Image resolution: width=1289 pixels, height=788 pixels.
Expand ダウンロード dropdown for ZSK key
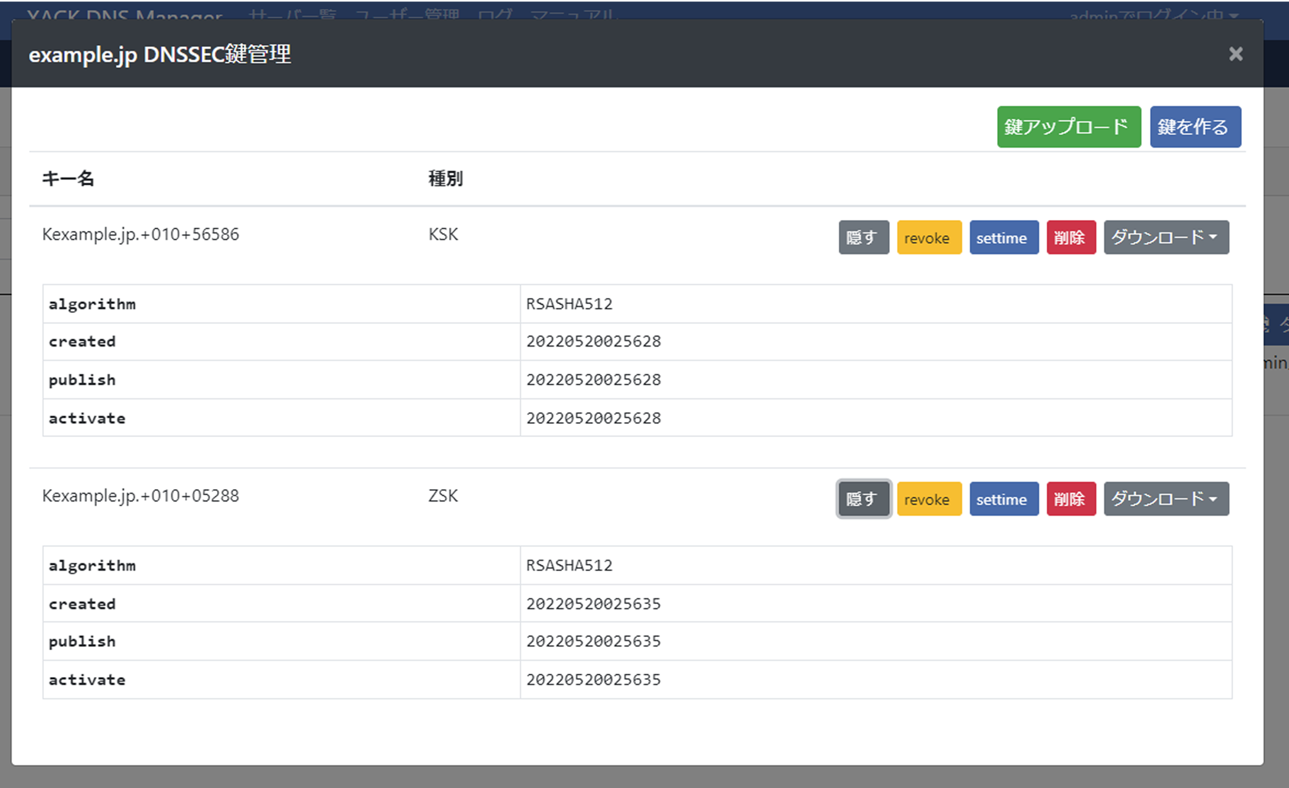(1166, 499)
